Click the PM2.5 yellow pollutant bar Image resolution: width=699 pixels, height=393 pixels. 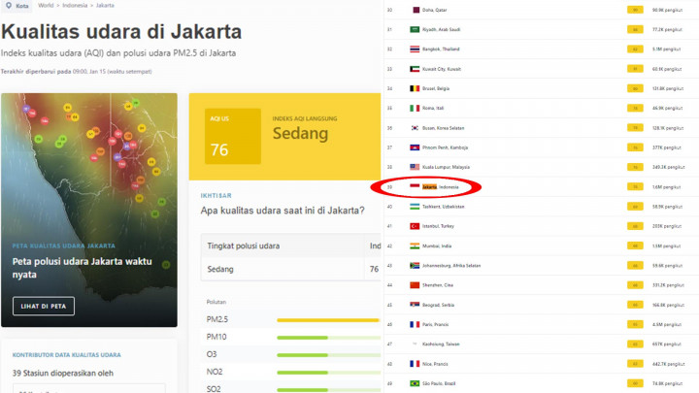[328, 320]
